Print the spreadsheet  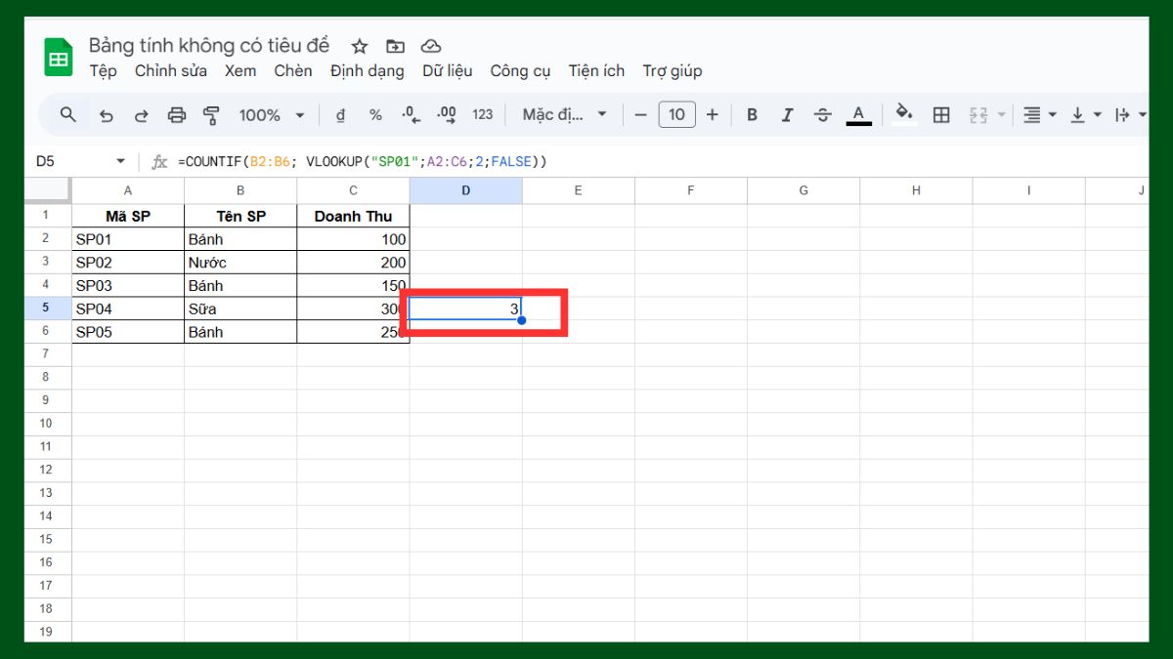[176, 115]
